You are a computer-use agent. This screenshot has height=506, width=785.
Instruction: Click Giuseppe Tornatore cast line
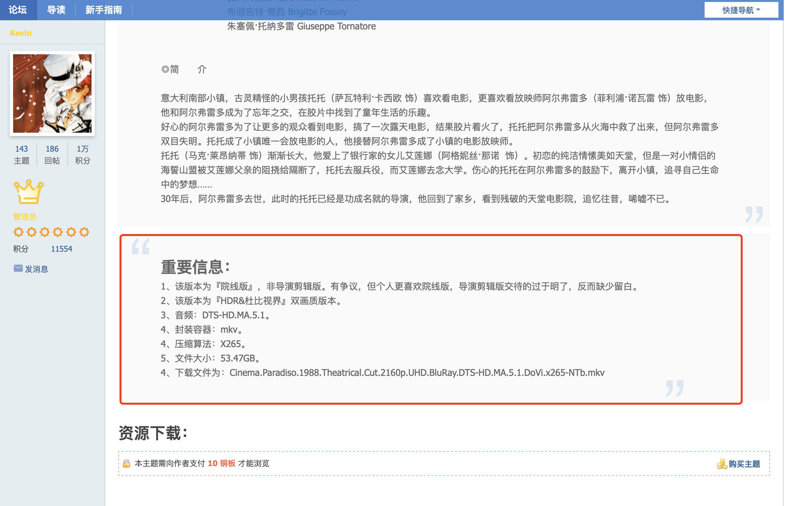coord(302,26)
